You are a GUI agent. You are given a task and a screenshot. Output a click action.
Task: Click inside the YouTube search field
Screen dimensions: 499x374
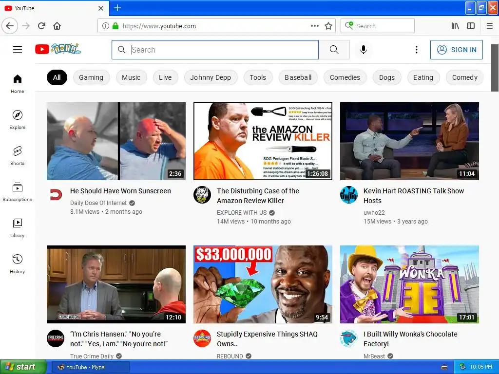[215, 50]
